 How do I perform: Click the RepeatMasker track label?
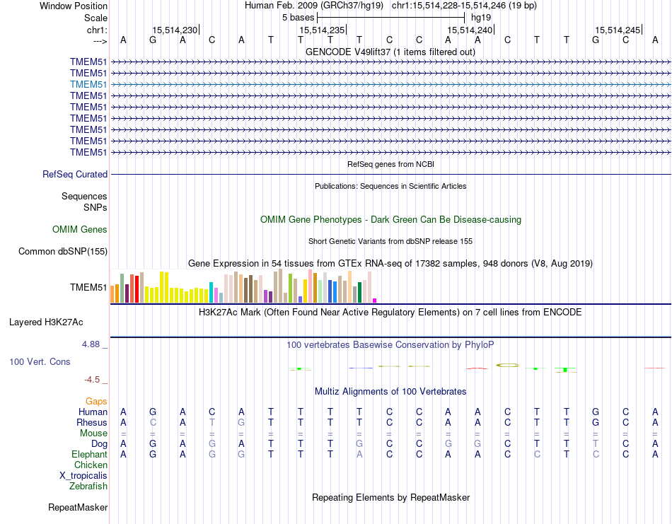[78, 508]
